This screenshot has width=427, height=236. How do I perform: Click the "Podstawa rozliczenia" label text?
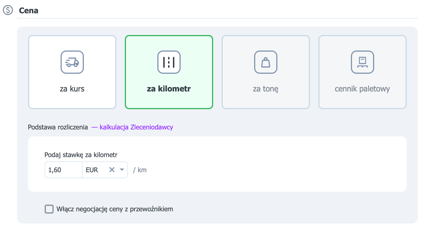58,127
